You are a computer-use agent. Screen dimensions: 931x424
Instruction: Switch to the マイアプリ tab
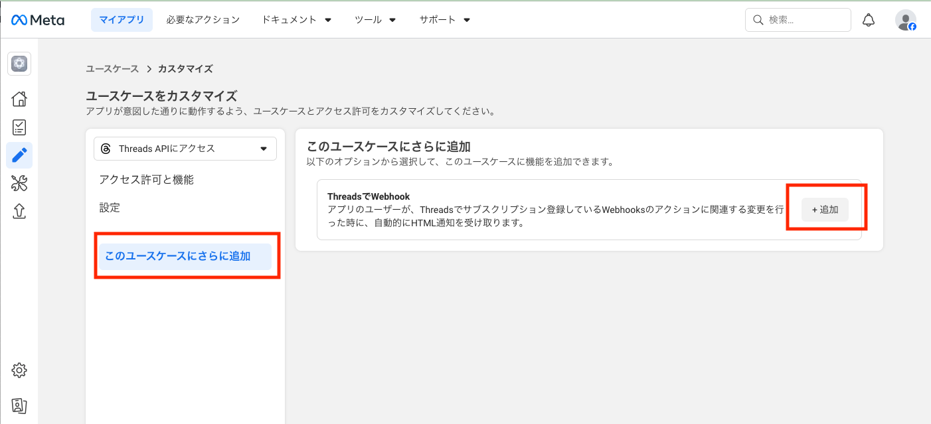coord(122,19)
